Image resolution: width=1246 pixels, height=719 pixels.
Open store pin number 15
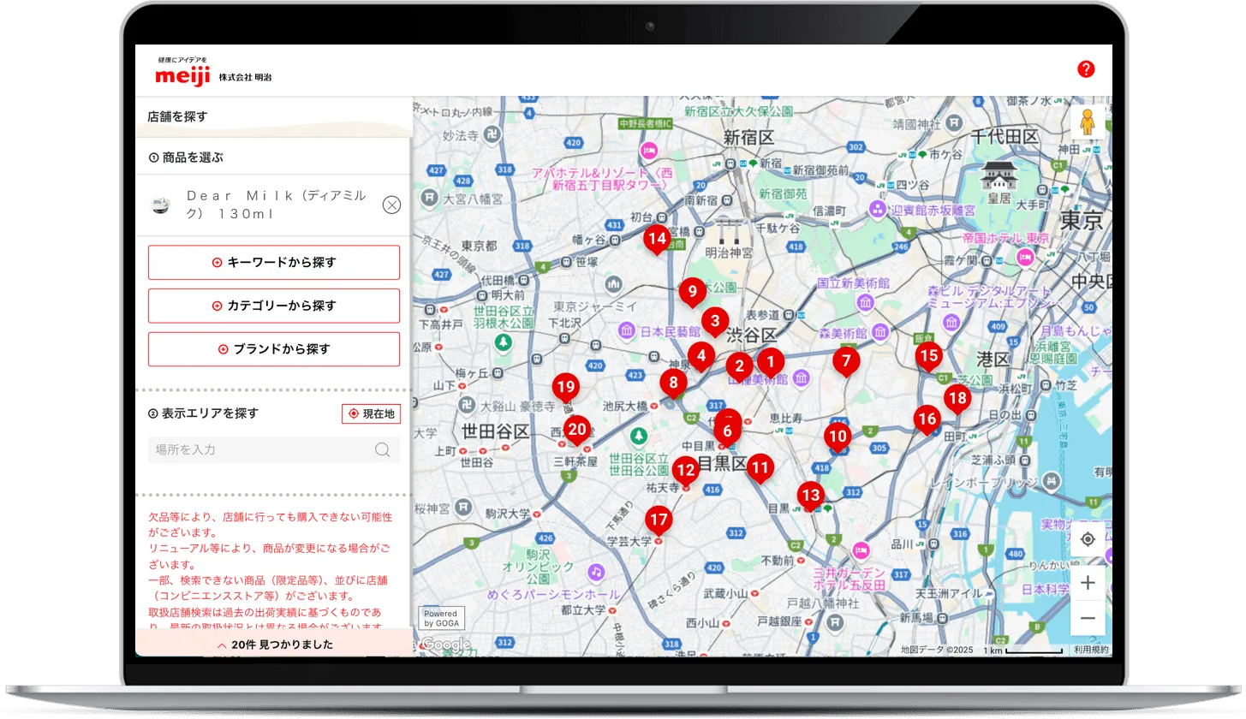[x=928, y=355]
